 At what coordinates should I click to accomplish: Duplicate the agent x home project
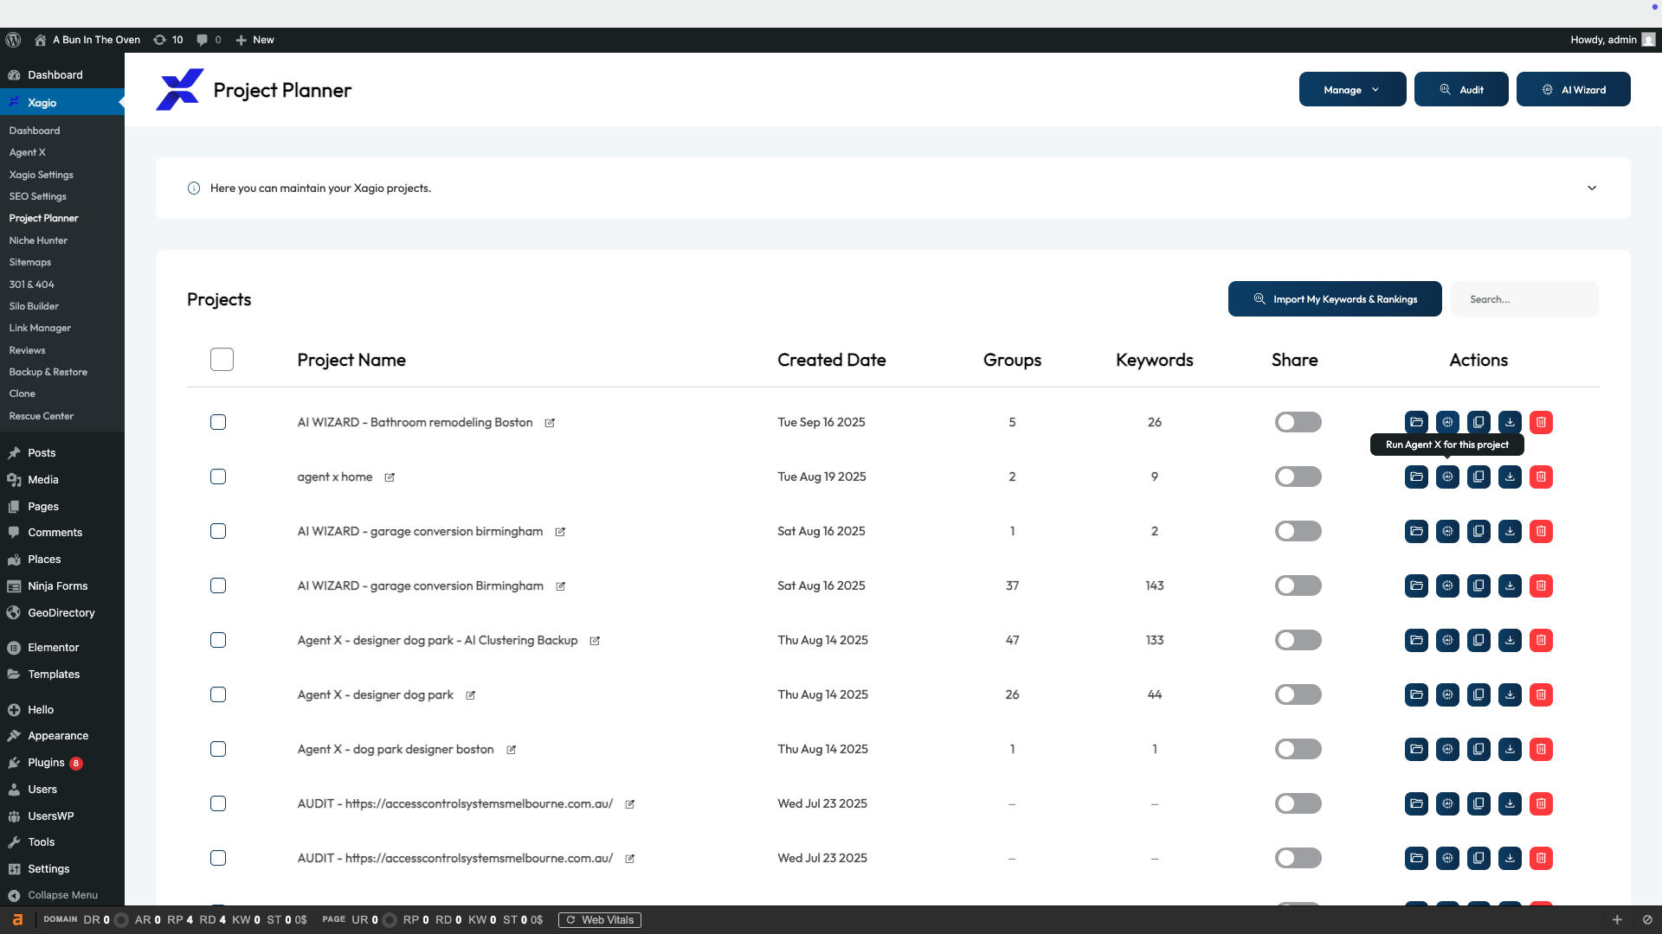coord(1478,477)
